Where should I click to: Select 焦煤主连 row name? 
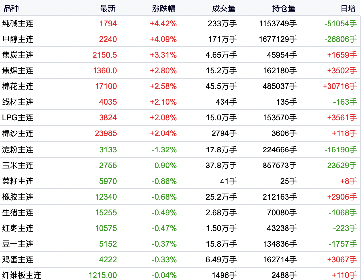[18, 71]
